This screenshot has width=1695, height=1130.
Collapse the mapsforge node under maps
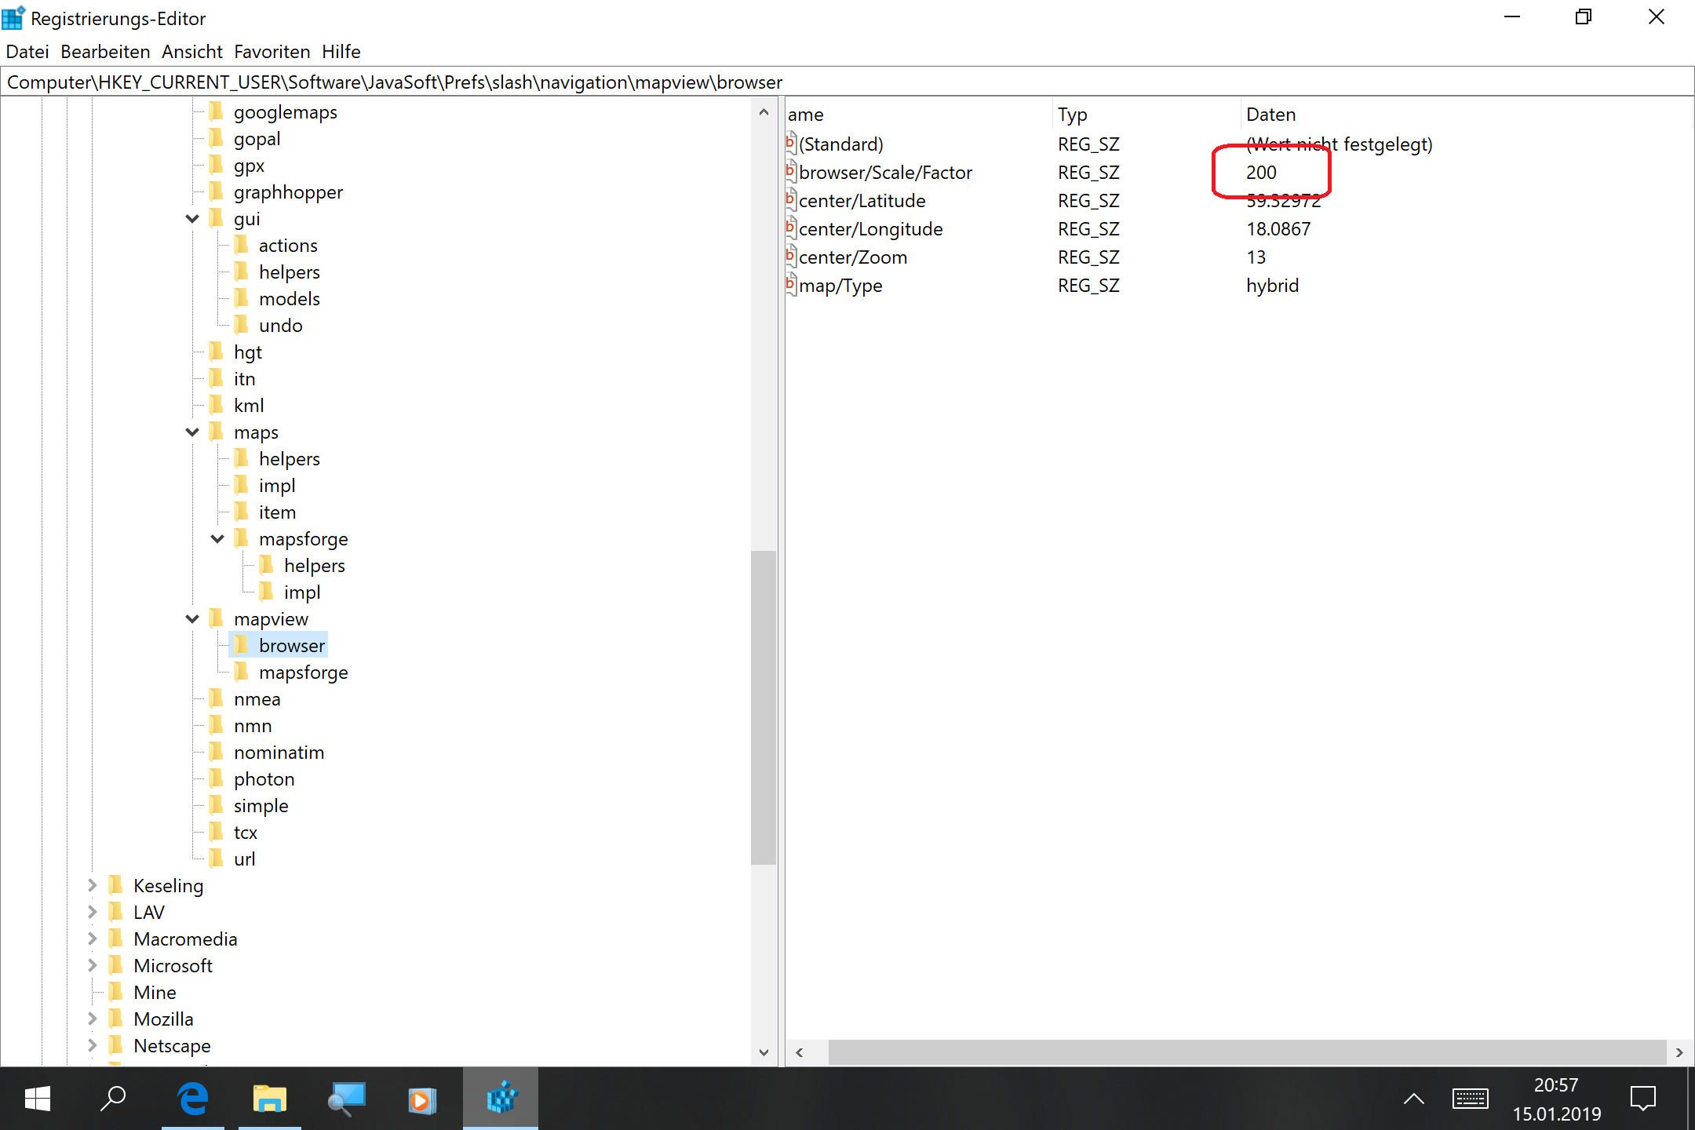[217, 539]
